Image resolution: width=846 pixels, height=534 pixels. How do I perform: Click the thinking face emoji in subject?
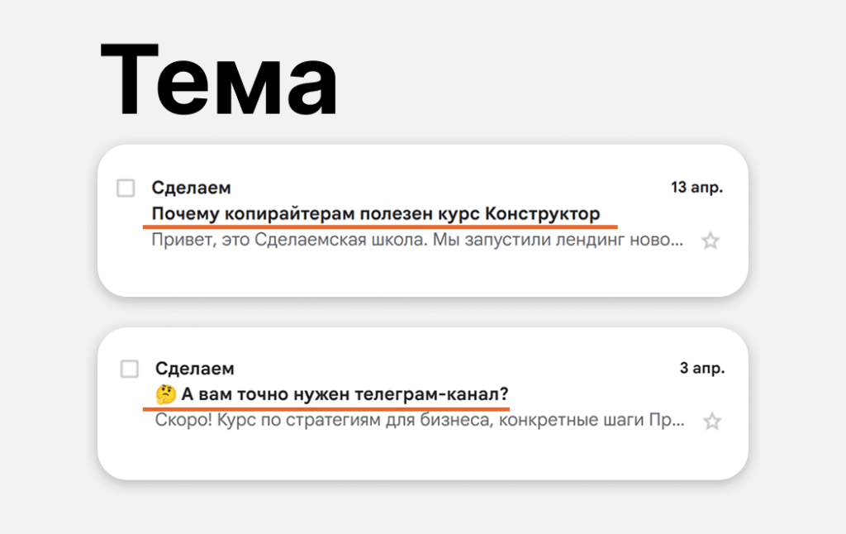[x=165, y=394]
